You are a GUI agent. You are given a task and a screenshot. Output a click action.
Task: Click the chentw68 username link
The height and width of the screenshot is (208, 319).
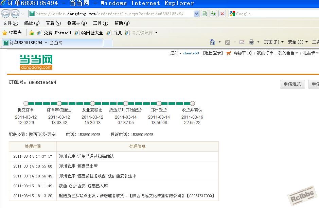[191, 53]
